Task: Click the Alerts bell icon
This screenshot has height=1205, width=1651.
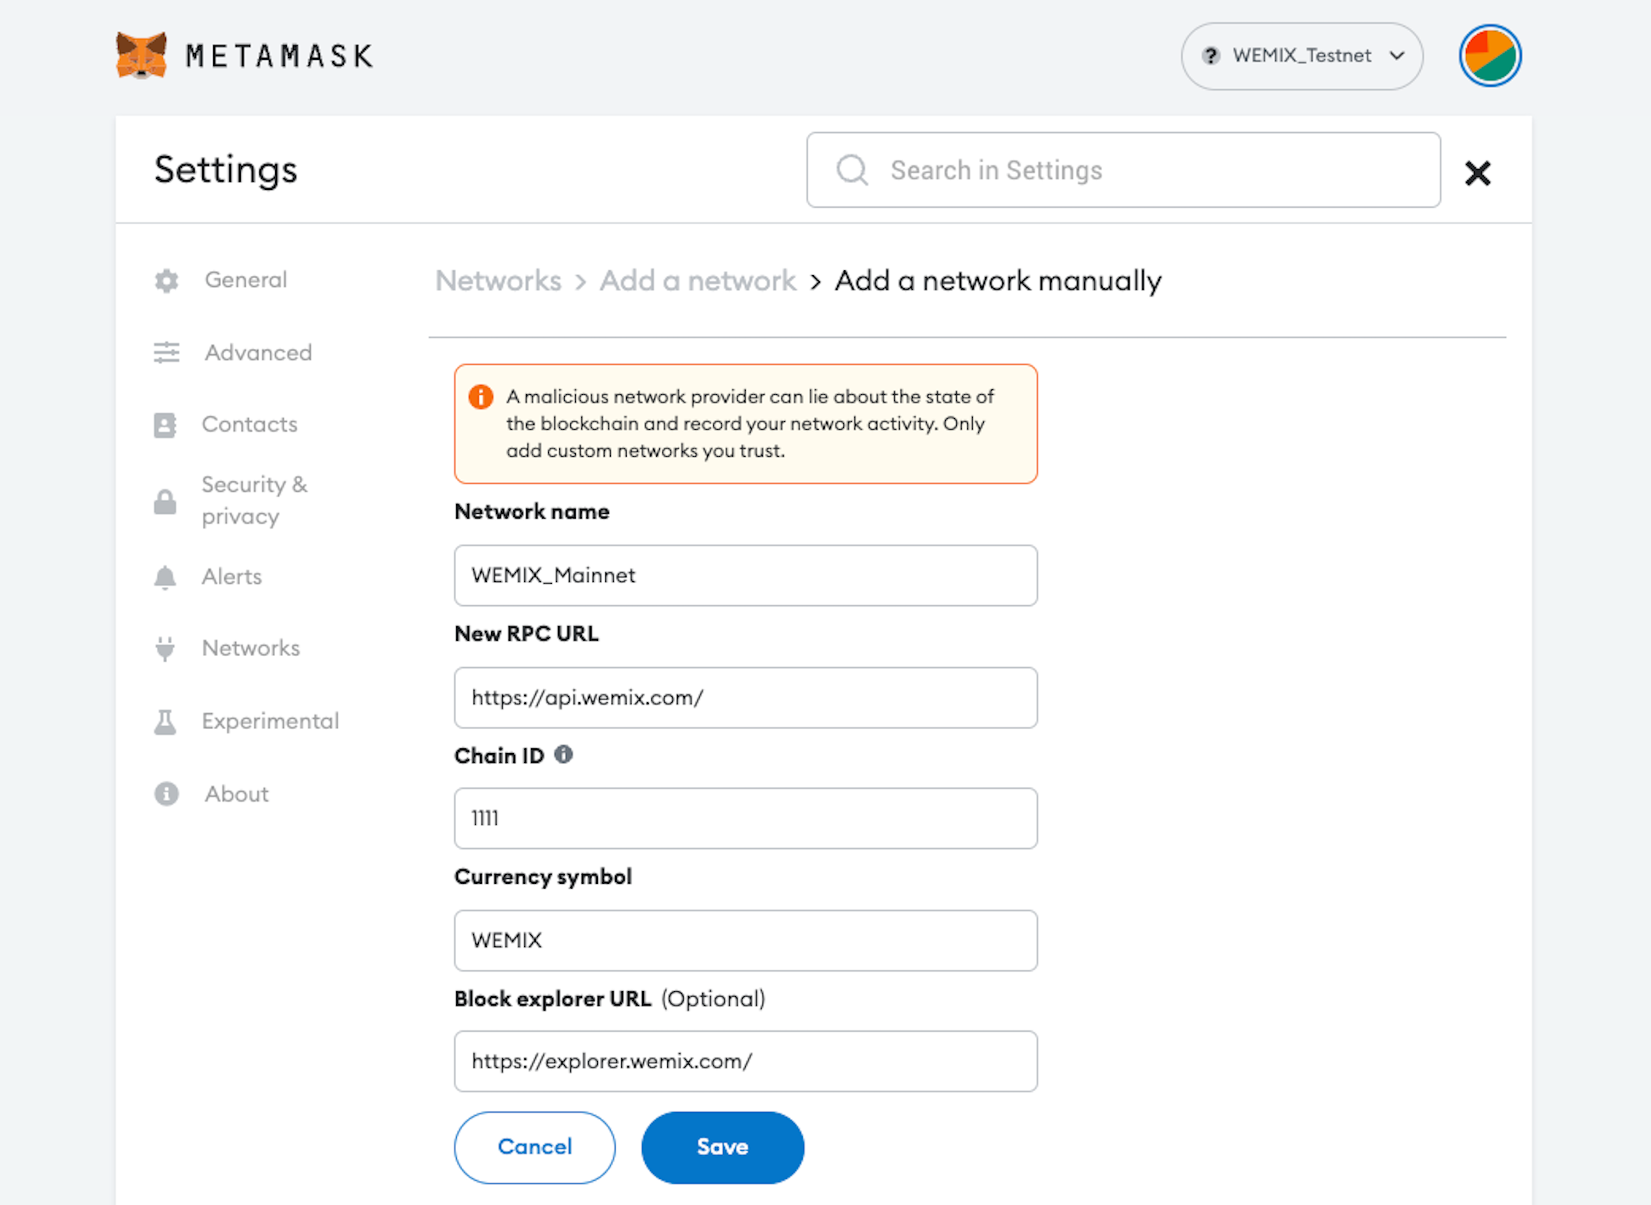Action: pyautogui.click(x=165, y=577)
